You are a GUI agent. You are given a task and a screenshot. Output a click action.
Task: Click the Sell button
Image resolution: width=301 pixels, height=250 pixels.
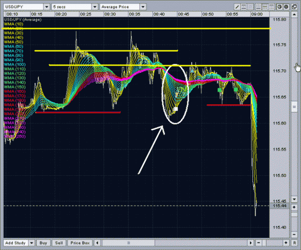(59, 243)
